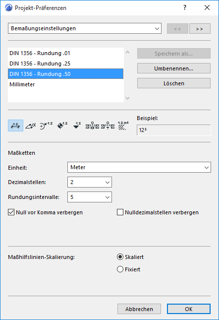Image resolution: width=219 pixels, height=320 pixels.
Task: Select the sill height dimensions icon
Action: click(108, 126)
